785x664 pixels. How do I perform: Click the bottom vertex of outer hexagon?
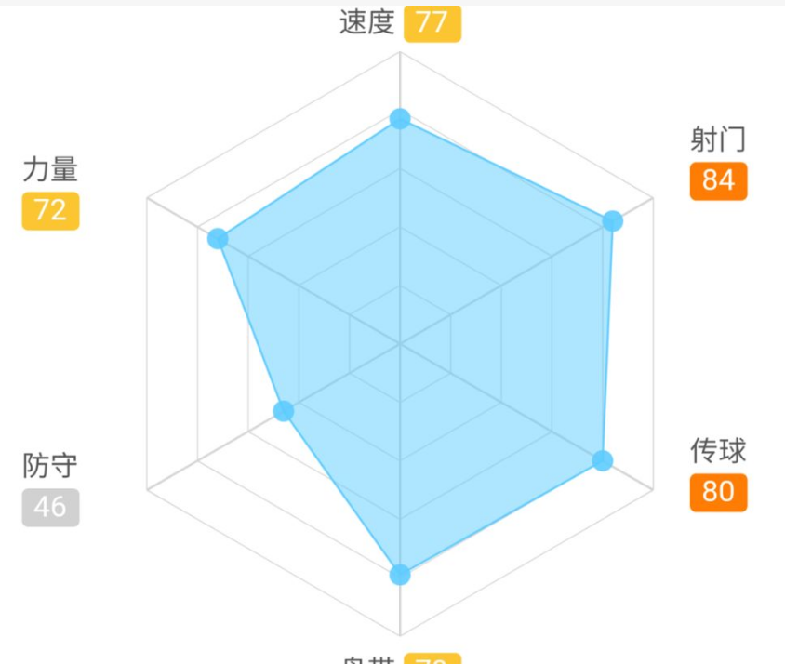coord(400,635)
